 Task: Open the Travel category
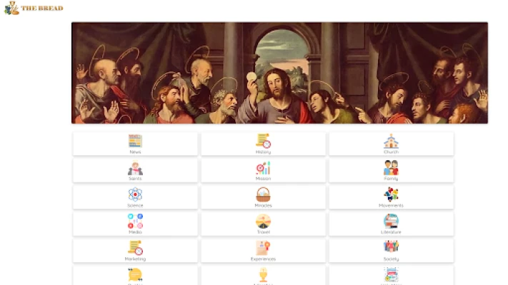[x=263, y=224]
